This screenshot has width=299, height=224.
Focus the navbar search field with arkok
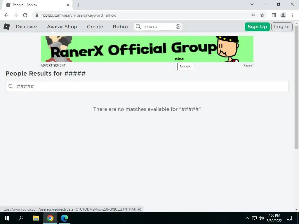[x=158, y=27]
